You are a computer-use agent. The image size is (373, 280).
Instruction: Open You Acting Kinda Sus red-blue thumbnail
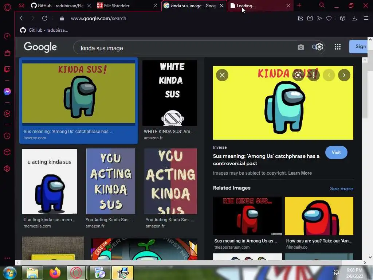tap(170, 181)
